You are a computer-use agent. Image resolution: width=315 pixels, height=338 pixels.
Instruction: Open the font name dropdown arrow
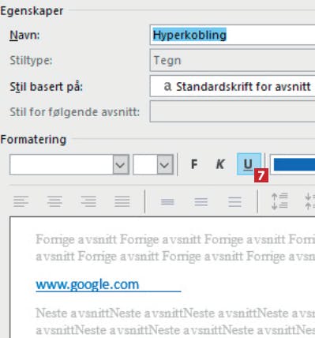click(121, 165)
